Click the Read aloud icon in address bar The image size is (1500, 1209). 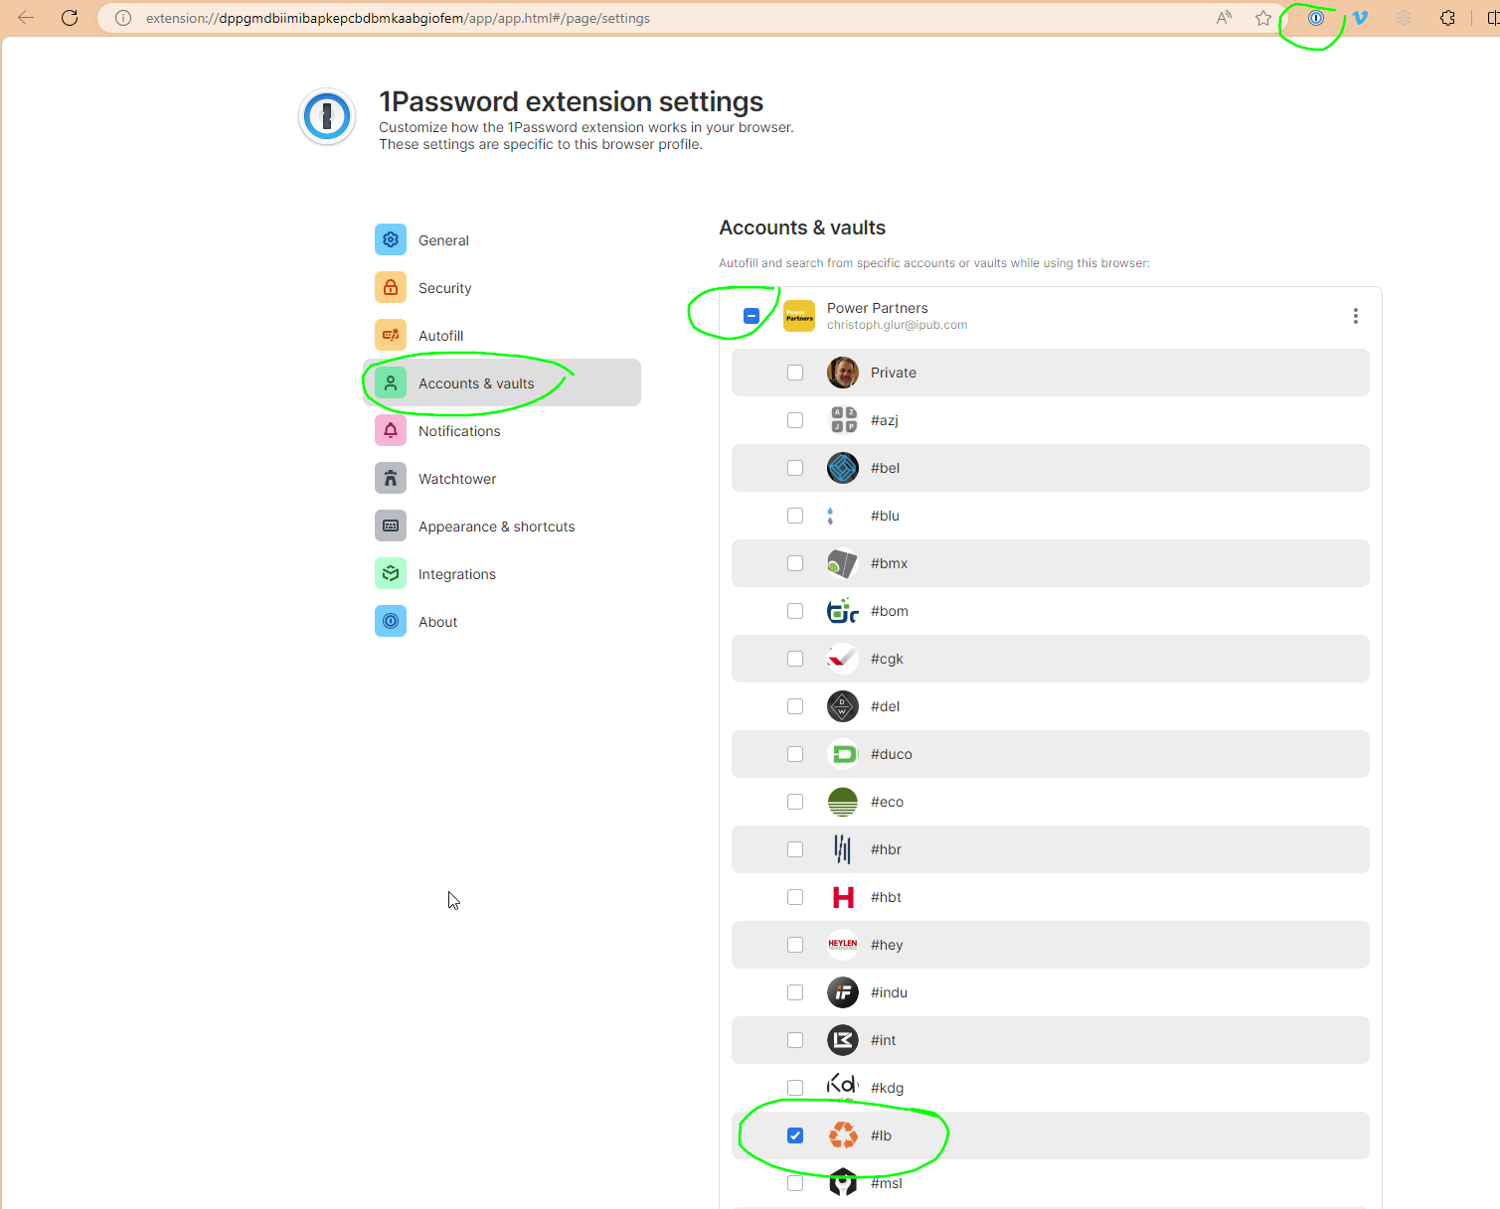coord(1224,18)
